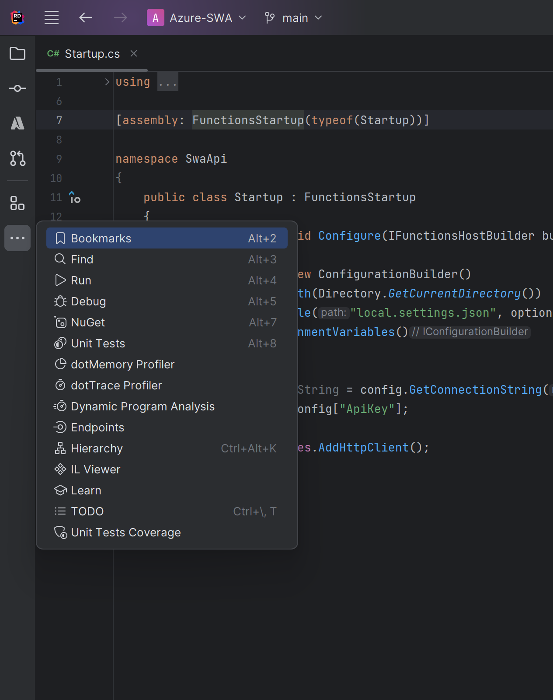Image resolution: width=553 pixels, height=700 pixels.
Task: Click the Configure method name
Action: point(349,236)
